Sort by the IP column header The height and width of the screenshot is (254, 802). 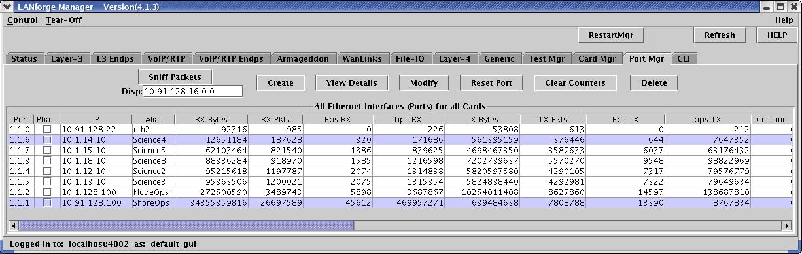click(x=96, y=119)
